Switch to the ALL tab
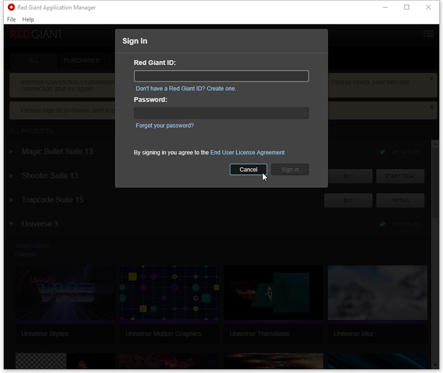 (x=33, y=60)
